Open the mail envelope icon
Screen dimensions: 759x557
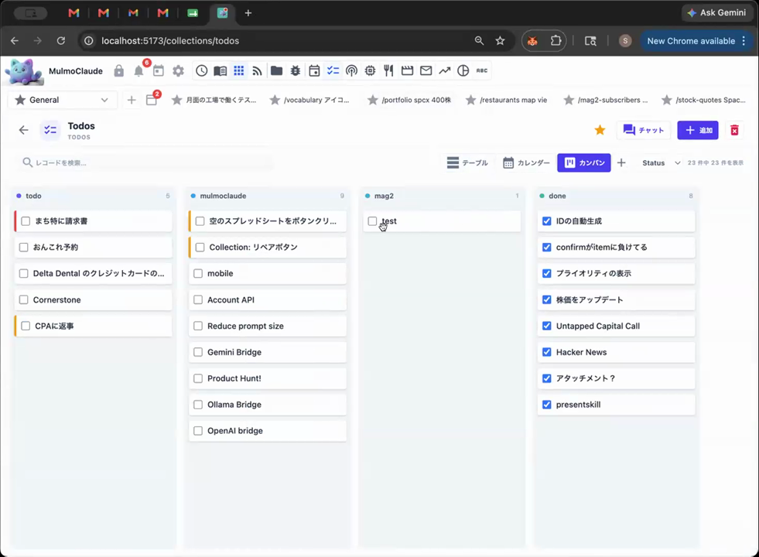click(426, 70)
